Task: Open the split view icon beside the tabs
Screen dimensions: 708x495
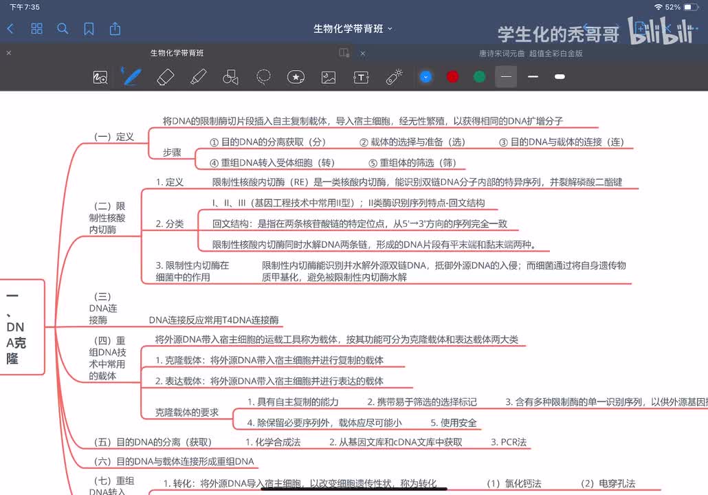Action: pos(344,53)
